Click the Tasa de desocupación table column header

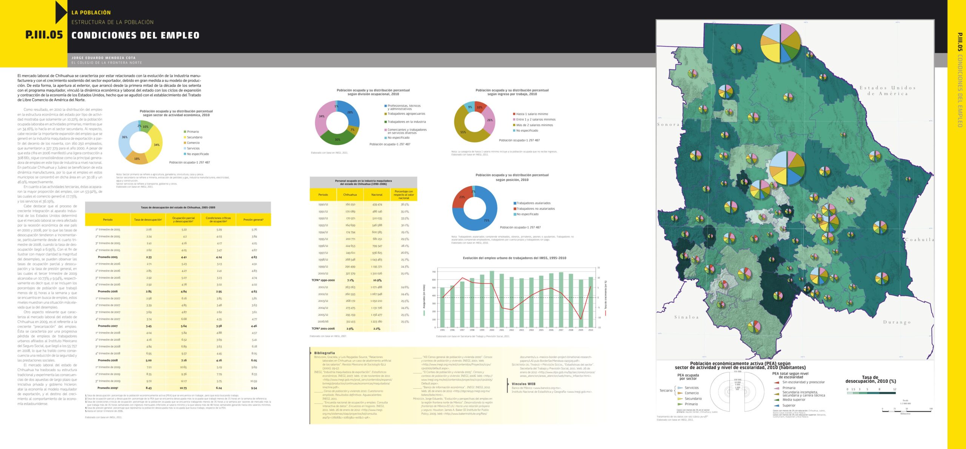[148, 220]
